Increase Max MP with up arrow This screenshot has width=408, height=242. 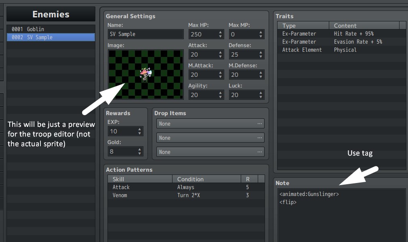click(x=261, y=32)
